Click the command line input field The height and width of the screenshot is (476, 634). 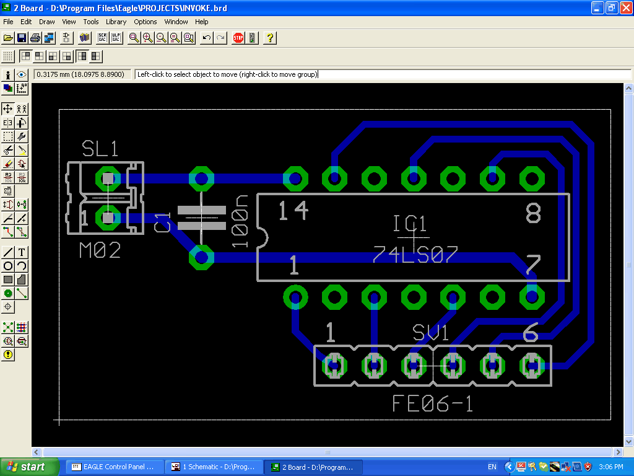point(383,74)
